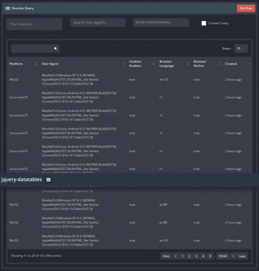This screenshot has height=271, width=259.
Task: Open the Filter Cookies Enabled dropdown
Action: (161, 22)
